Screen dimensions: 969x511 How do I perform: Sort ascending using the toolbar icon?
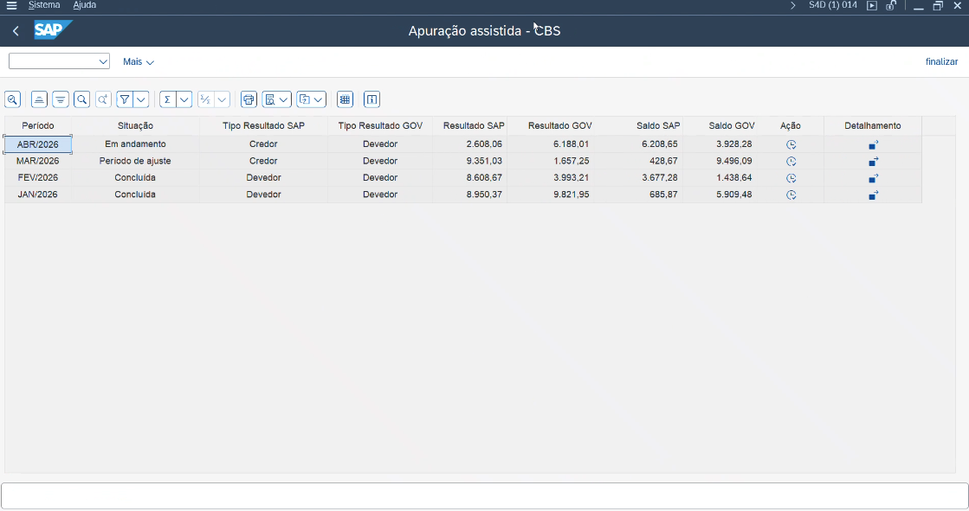[39, 99]
